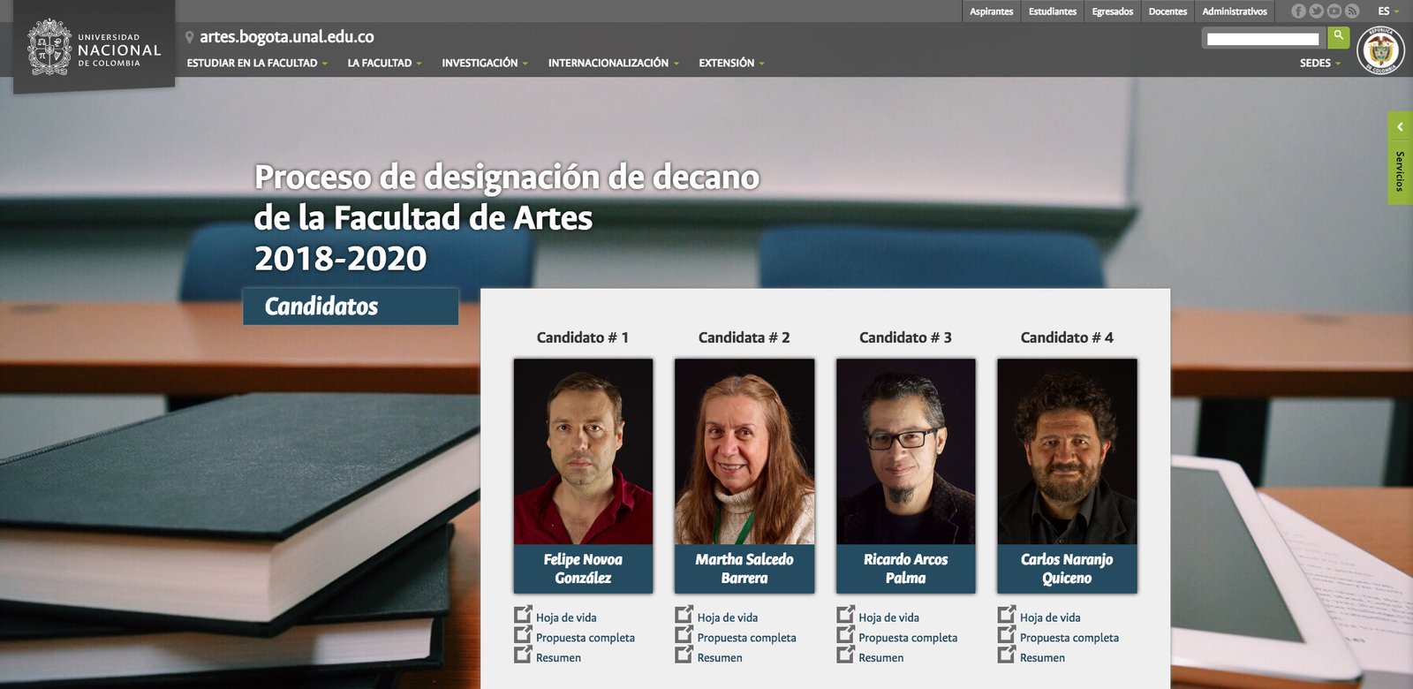This screenshot has width=1413, height=689.
Task: Expand the La Facultad dropdown menu
Action: point(384,63)
